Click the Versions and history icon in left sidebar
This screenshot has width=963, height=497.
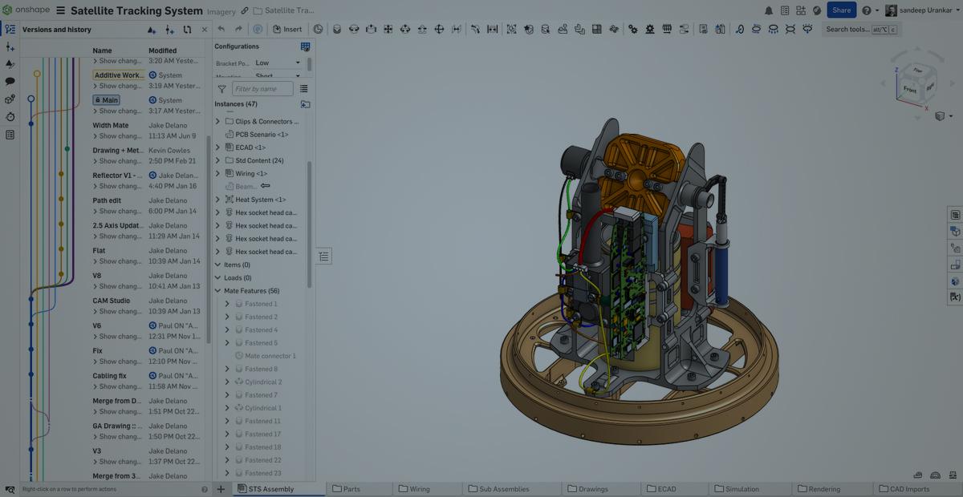[10, 30]
